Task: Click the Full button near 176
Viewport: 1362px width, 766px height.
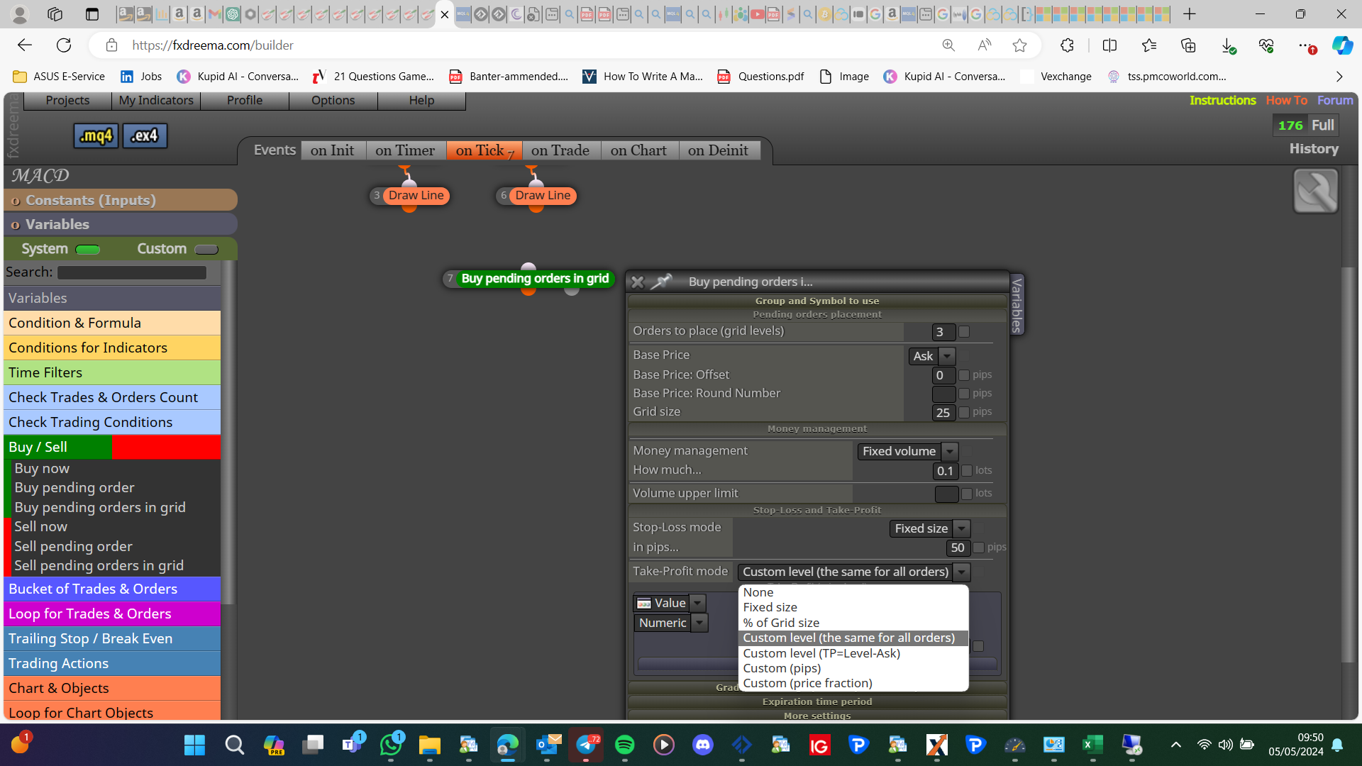Action: pos(1323,126)
